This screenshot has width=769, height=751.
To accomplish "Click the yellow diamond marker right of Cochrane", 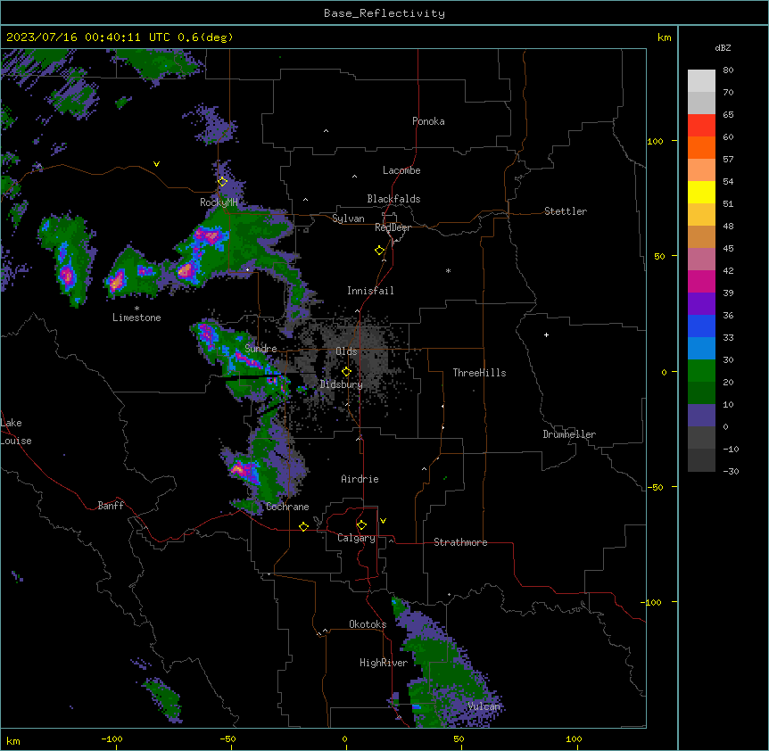I will point(303,526).
